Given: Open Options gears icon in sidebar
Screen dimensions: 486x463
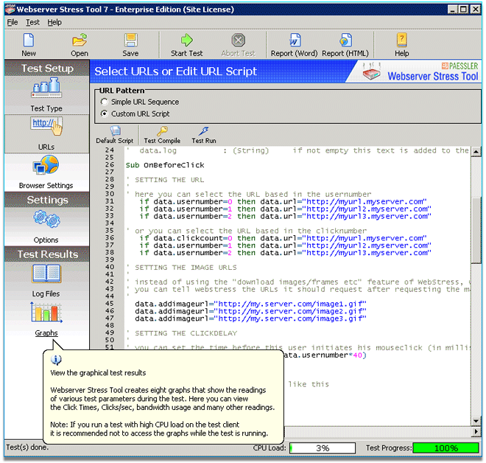Looking at the screenshot, I should 46,219.
